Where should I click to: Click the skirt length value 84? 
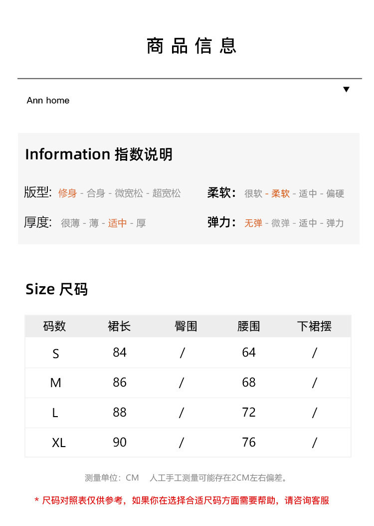click(x=120, y=353)
